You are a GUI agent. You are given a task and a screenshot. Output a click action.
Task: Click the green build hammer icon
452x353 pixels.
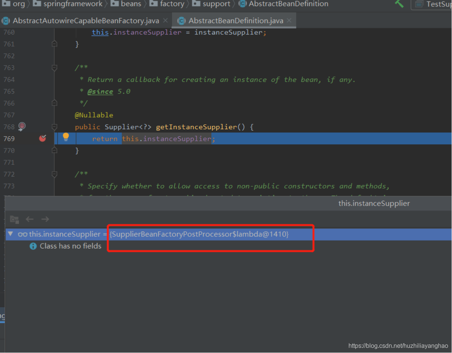(x=399, y=4)
